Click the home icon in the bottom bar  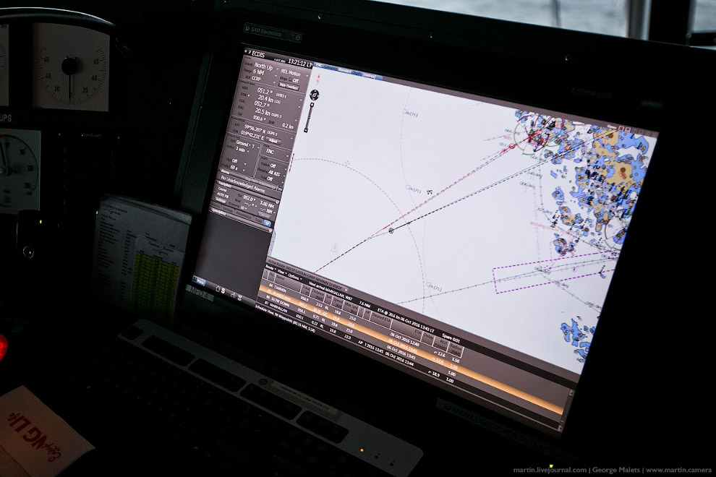click(x=218, y=289)
